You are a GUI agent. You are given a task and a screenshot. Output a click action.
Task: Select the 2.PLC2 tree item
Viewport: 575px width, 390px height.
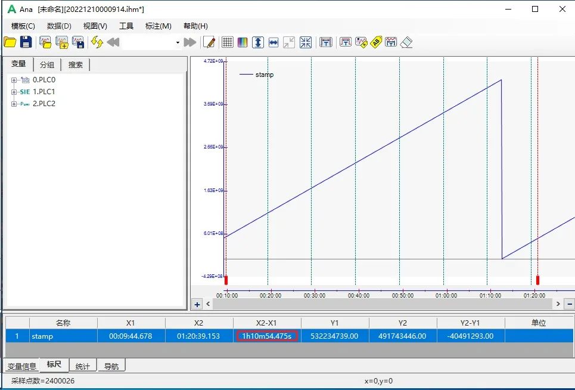[x=44, y=103]
